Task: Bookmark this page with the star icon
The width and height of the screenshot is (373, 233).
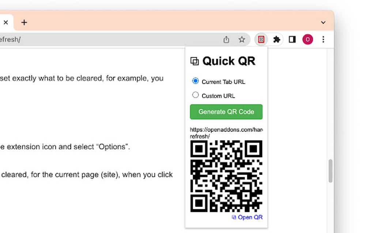Action: 242,39
